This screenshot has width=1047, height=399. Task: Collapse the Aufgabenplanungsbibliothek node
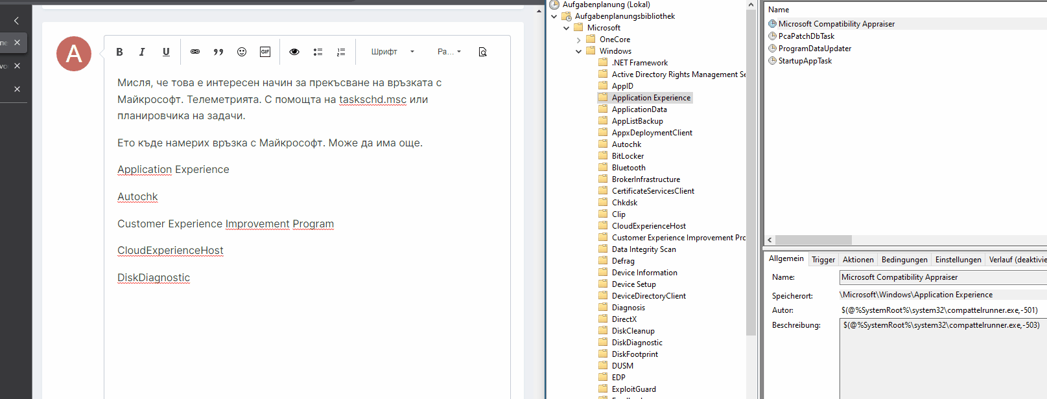coord(554,16)
